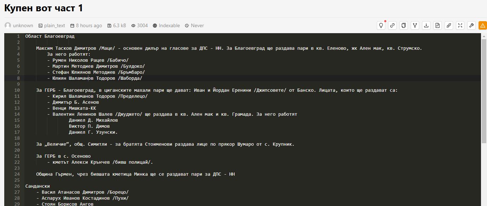The image size is (487, 206).
Task: Download the paste with the download icon
Action: pyautogui.click(x=426, y=25)
